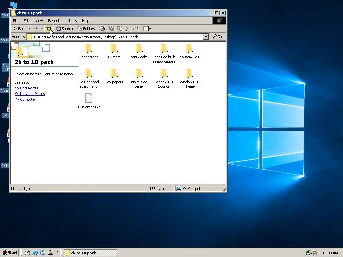Image resolution: width=343 pixels, height=257 pixels.
Task: Expand the Address bar dropdown
Action: 206,37
